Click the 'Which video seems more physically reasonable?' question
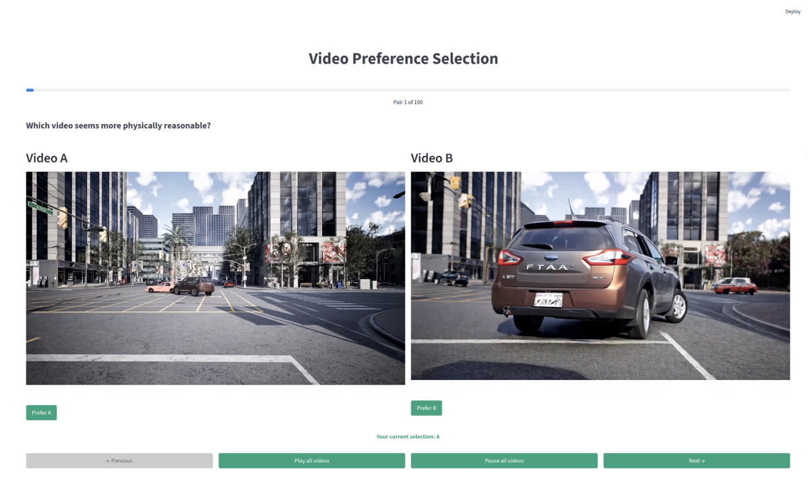 pos(118,125)
